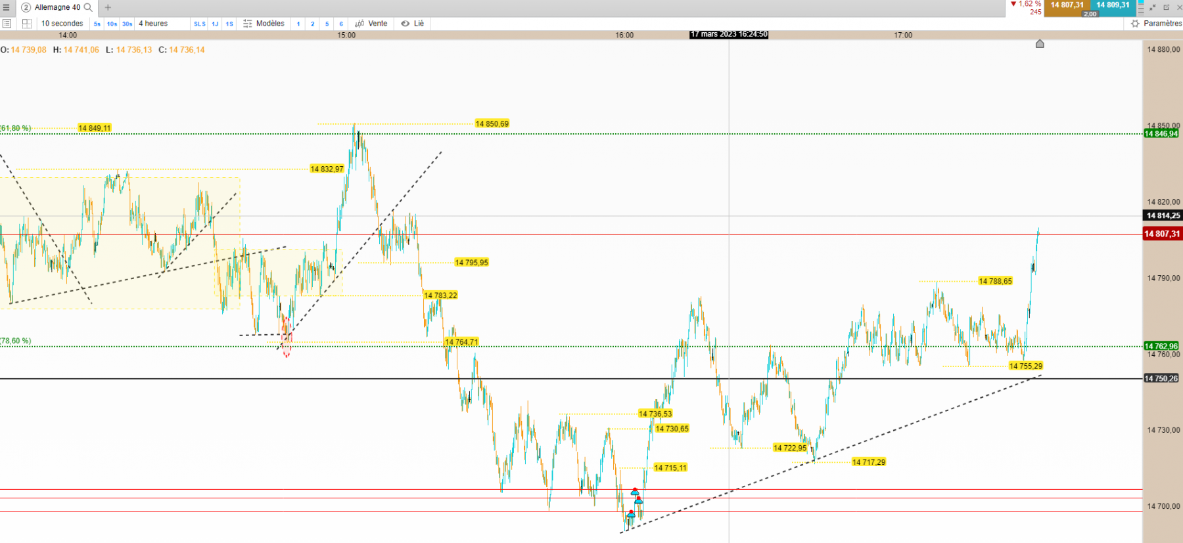Expand the Modèles templates menu

point(264,24)
